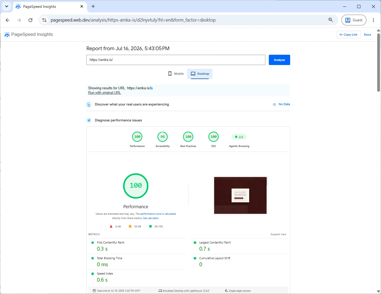Open the Chrome three-dot menu
381x294 pixels.
(x=373, y=20)
